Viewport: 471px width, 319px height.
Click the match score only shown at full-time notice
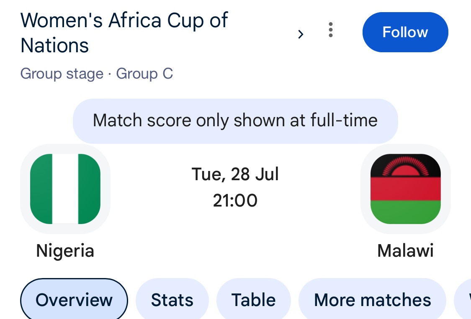click(235, 121)
